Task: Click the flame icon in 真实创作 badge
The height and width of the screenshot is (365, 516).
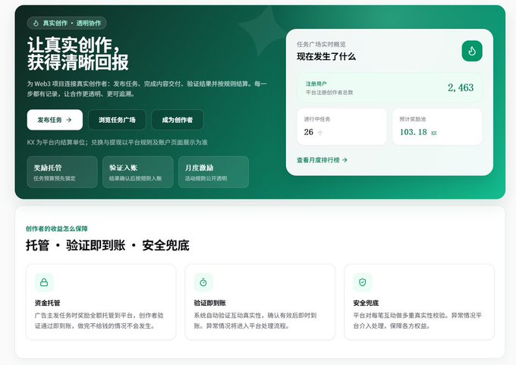Action: pyautogui.click(x=36, y=23)
